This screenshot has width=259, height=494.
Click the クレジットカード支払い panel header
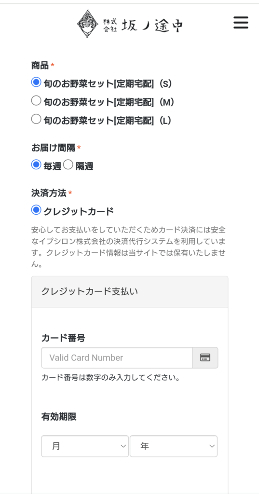coord(129,292)
